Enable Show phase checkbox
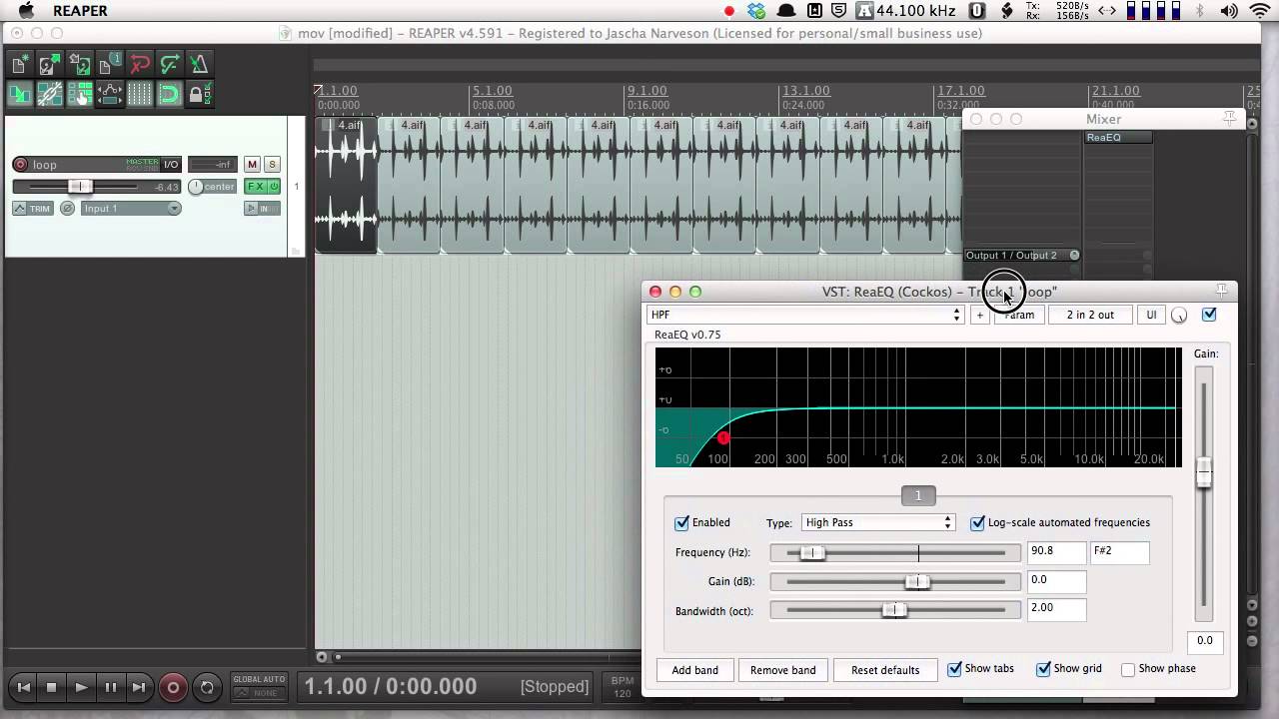 click(1128, 669)
